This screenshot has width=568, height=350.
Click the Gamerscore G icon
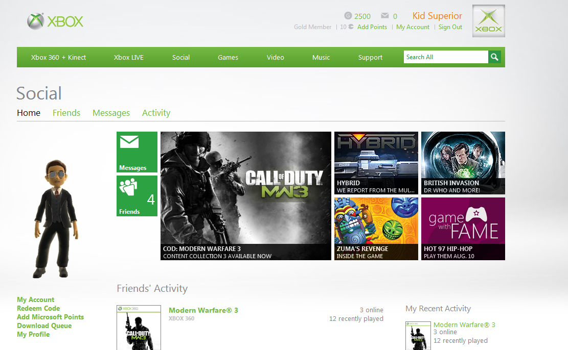pyautogui.click(x=348, y=15)
